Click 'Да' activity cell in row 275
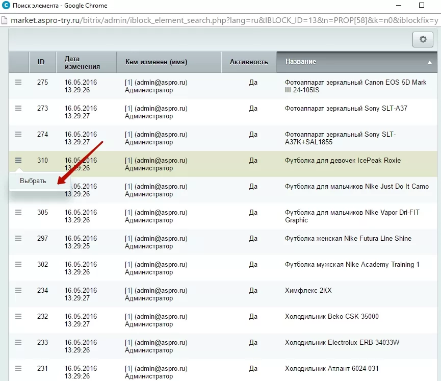The image size is (441, 381). [x=253, y=83]
